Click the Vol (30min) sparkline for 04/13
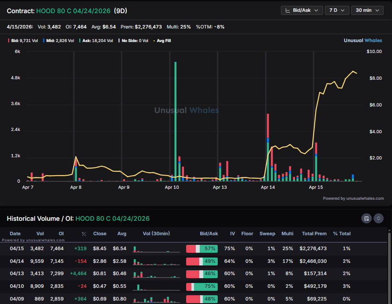 coord(156,273)
